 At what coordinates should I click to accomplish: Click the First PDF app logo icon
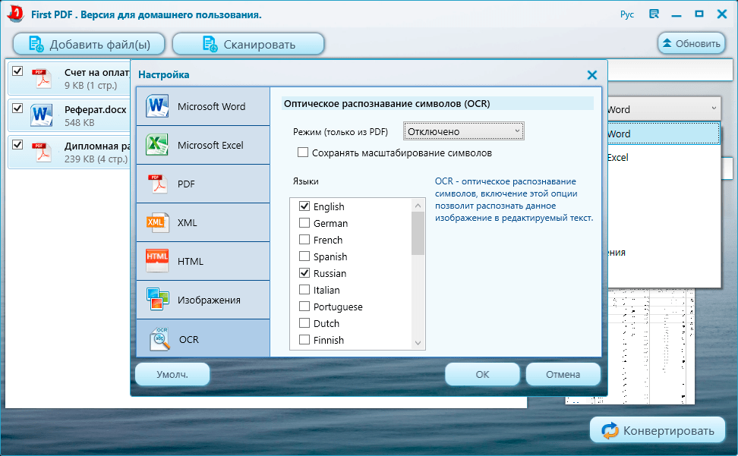pos(15,14)
